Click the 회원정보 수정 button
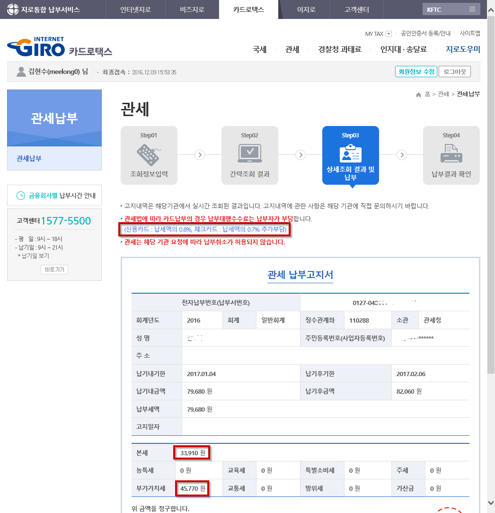Screen dimensions: 495x513 pos(415,72)
